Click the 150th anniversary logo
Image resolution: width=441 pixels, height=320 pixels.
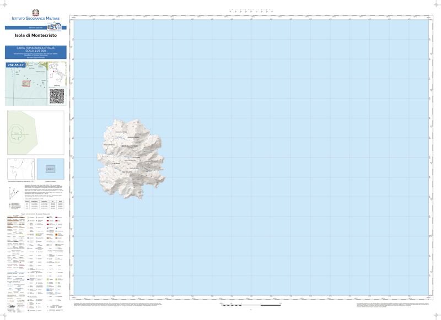(x=52, y=26)
